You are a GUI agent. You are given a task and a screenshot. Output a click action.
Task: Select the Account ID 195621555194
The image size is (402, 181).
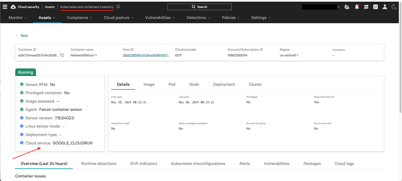237,55
